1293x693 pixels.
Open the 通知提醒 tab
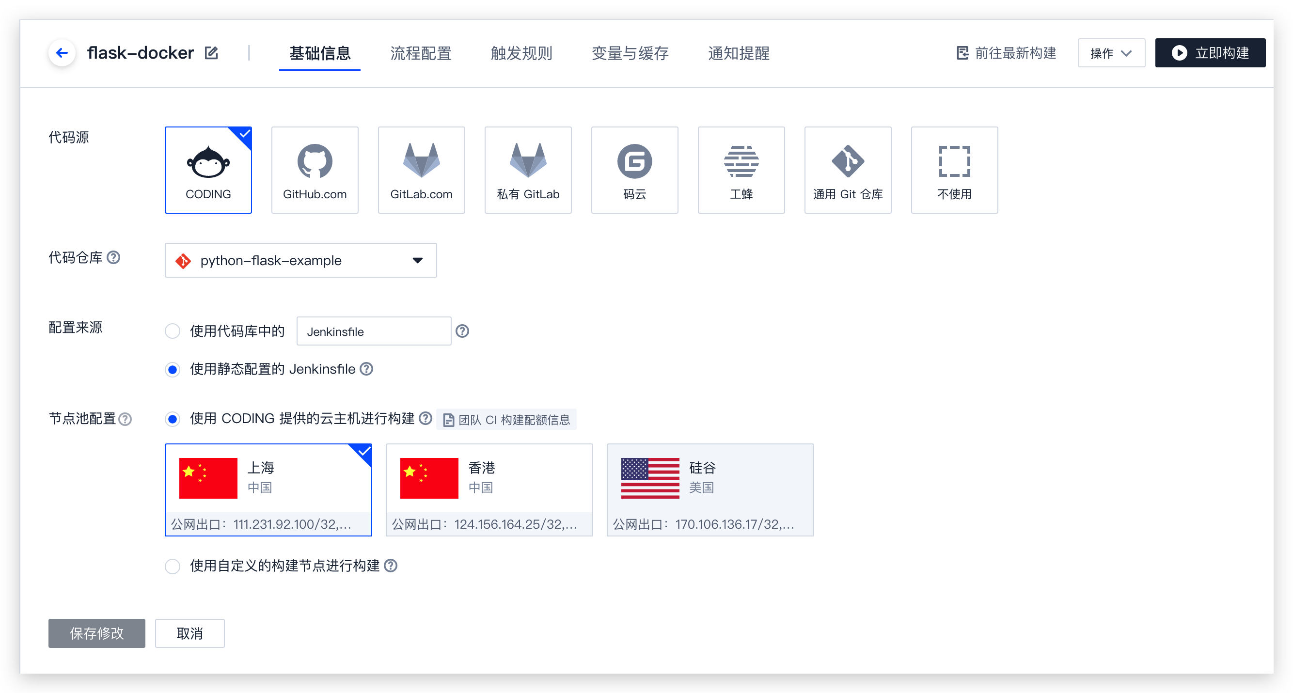coord(739,53)
